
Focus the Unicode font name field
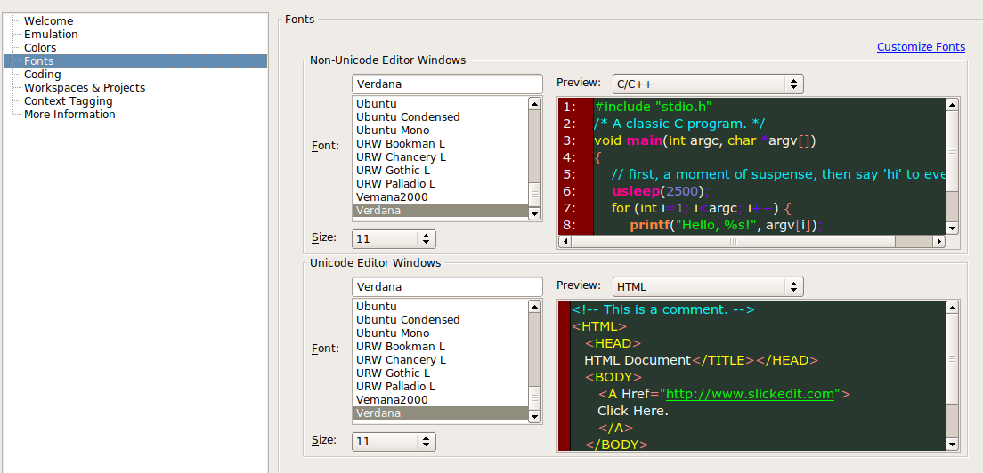coord(447,286)
